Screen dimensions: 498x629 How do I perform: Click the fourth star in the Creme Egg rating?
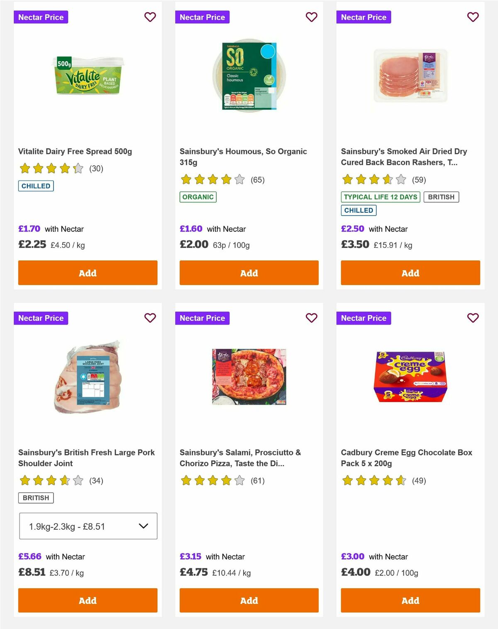point(387,481)
